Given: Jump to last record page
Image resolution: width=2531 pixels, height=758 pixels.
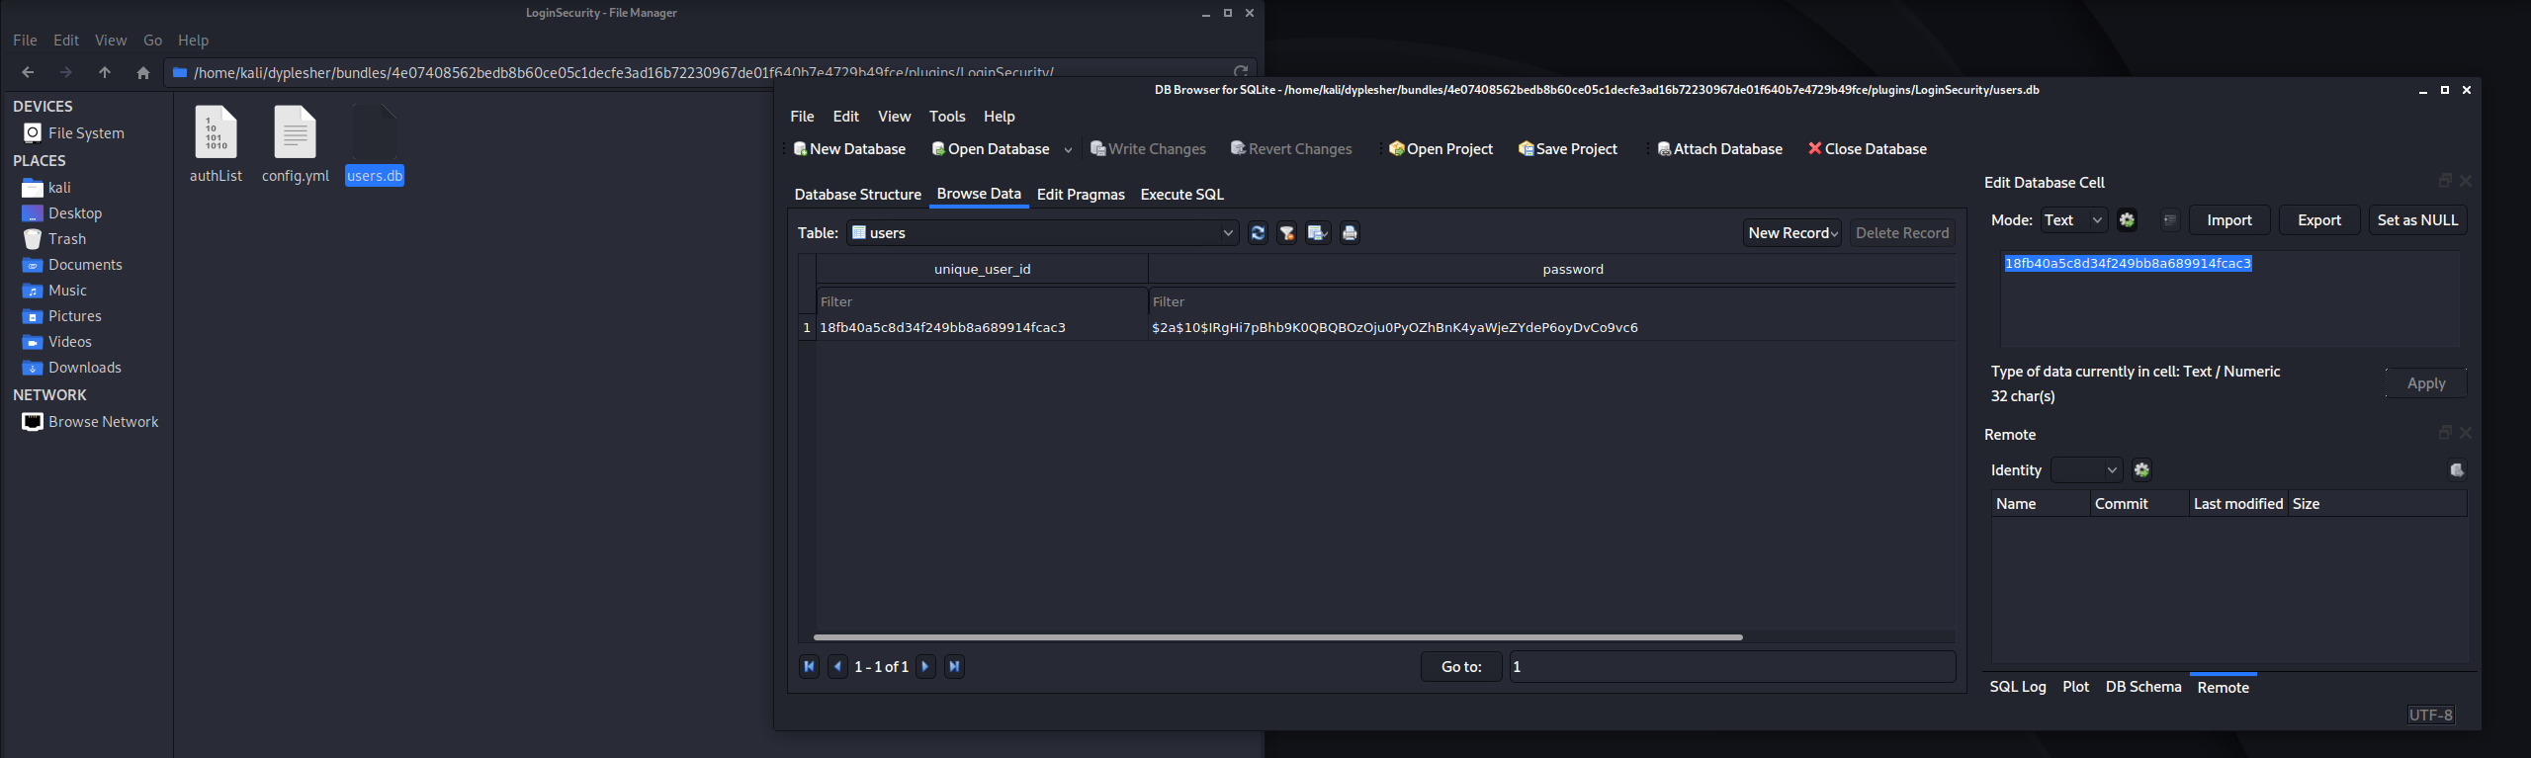Looking at the screenshot, I should 954,667.
